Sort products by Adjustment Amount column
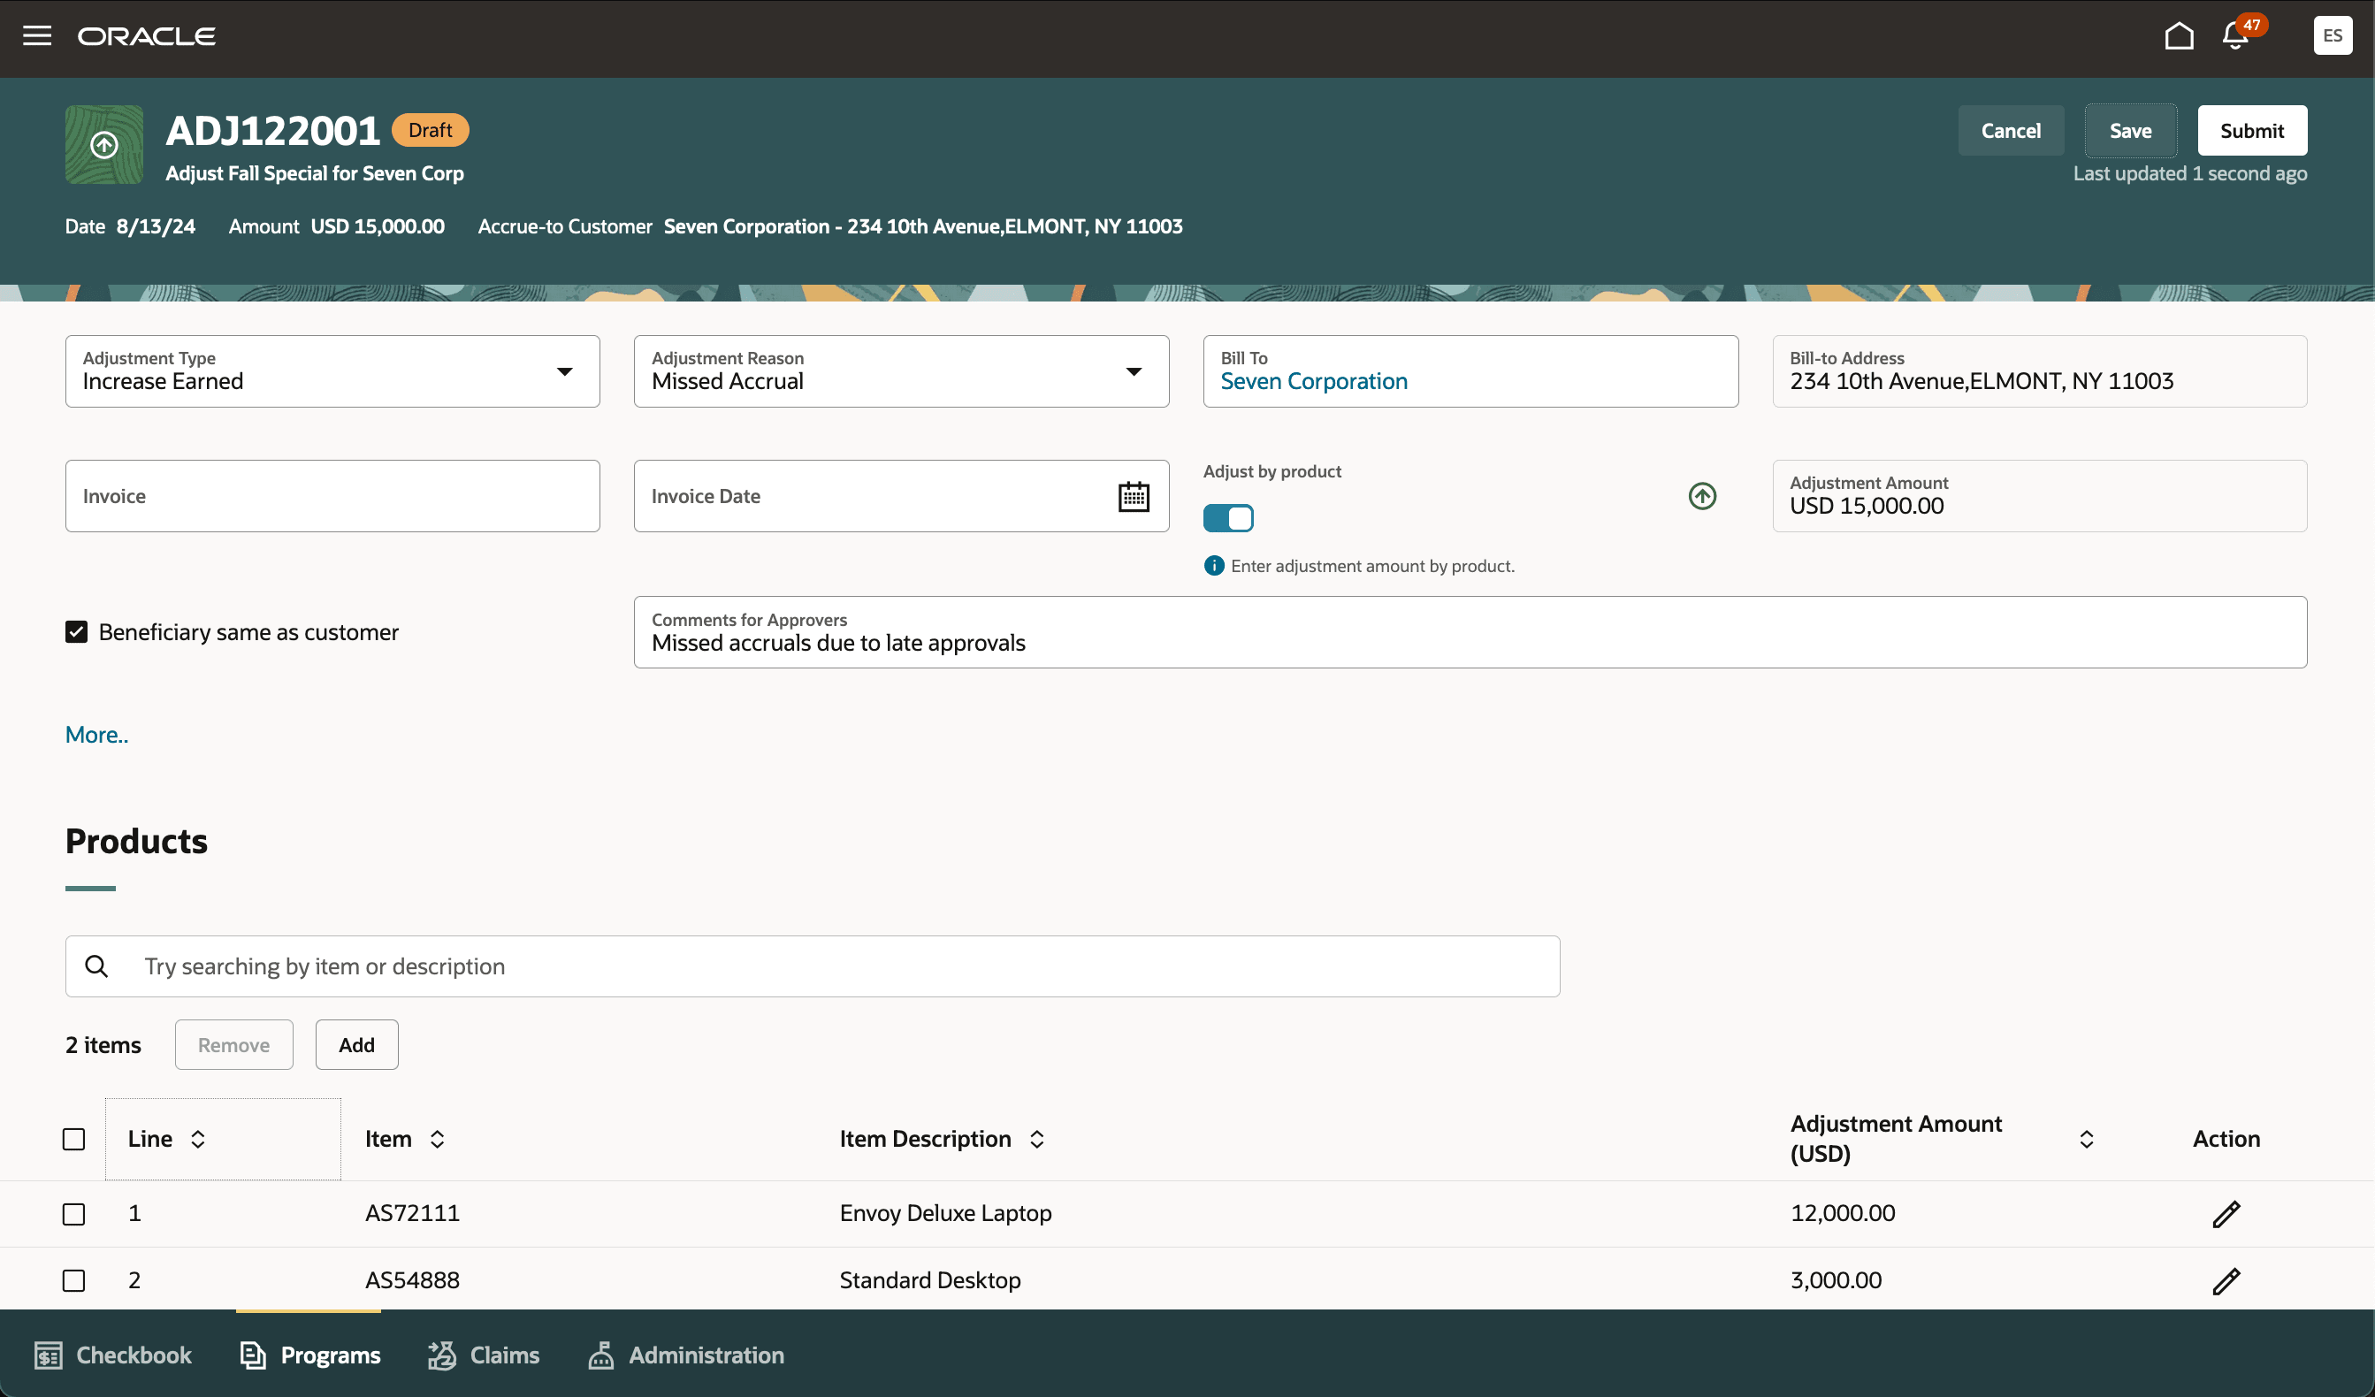This screenshot has height=1397, width=2375. pyautogui.click(x=2086, y=1139)
